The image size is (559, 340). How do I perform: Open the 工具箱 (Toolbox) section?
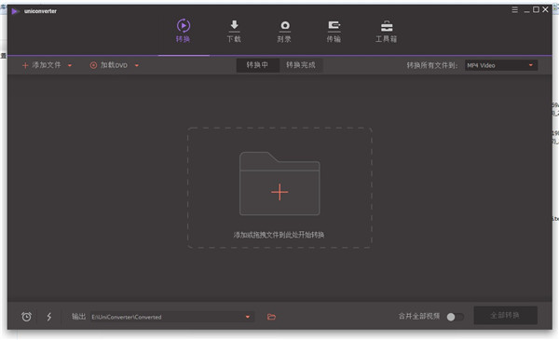click(x=386, y=32)
